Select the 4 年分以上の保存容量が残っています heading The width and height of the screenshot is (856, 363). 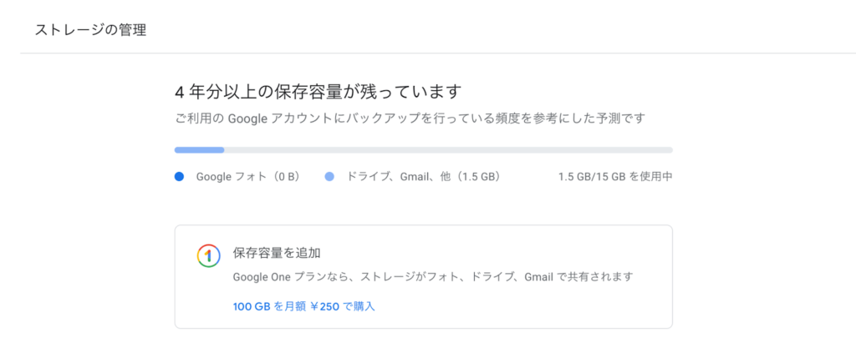tap(318, 90)
